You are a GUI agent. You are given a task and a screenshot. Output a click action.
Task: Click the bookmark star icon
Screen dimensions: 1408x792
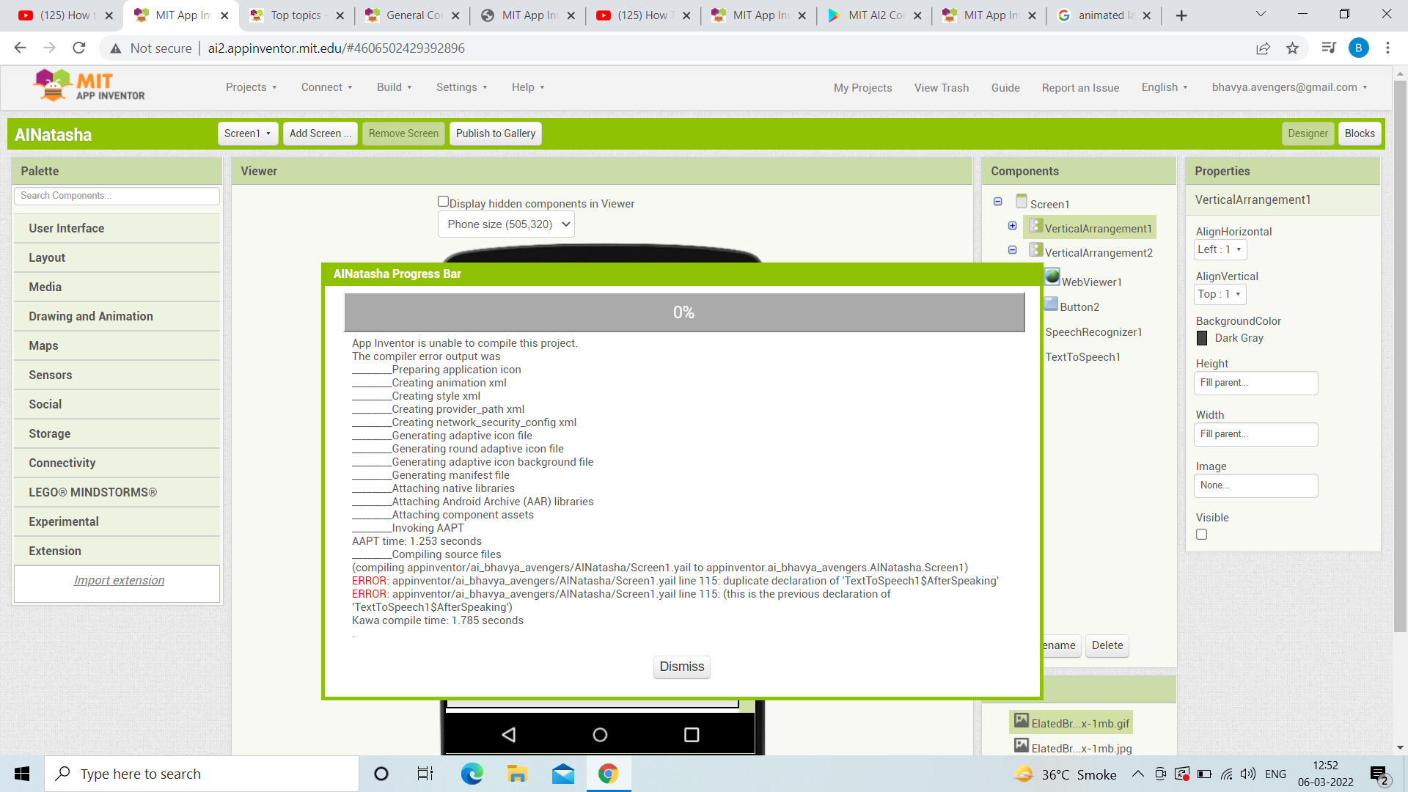click(x=1292, y=48)
